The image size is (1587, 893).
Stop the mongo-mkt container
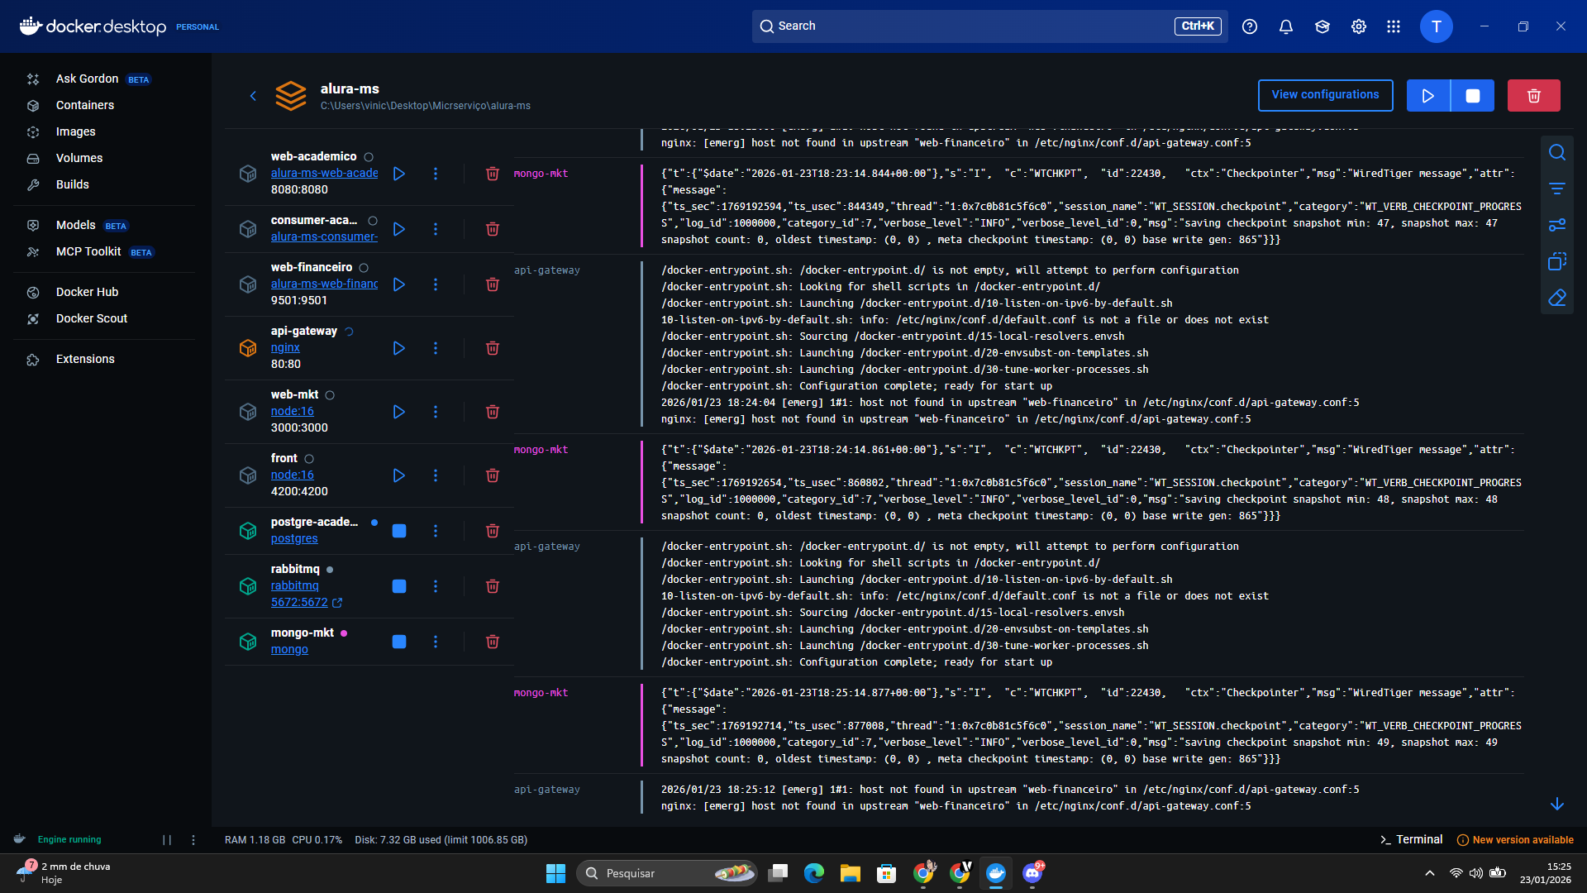pos(399,642)
